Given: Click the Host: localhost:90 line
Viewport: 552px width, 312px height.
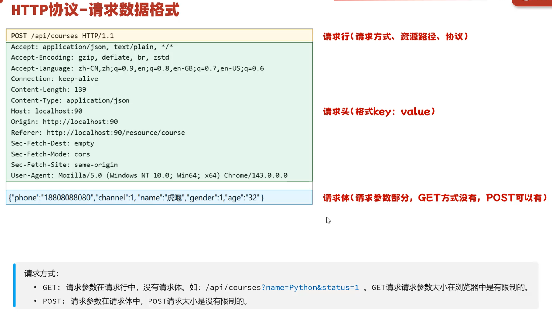Looking at the screenshot, I should click(x=47, y=111).
